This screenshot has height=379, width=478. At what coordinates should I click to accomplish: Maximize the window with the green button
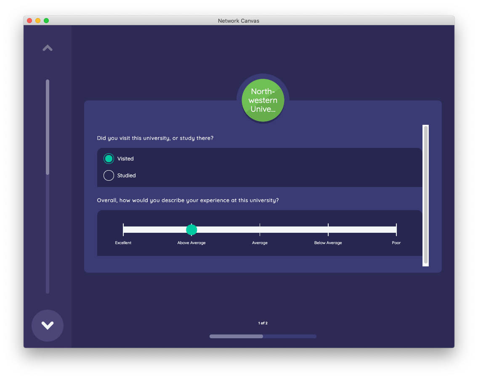[46, 21]
